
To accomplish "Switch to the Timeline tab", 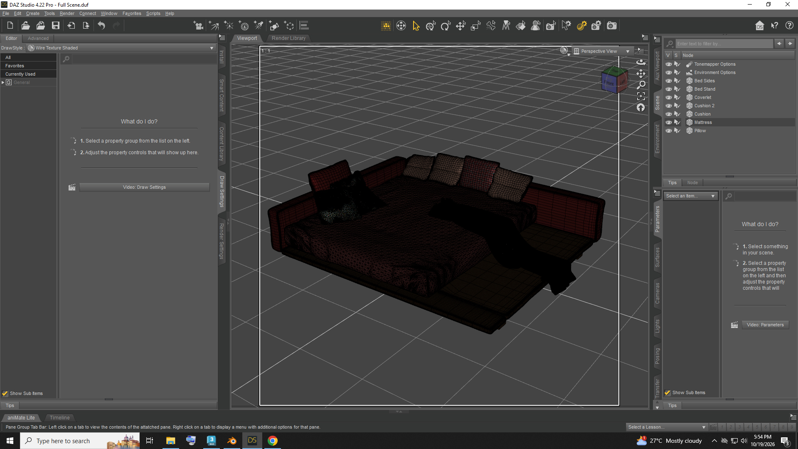I will pyautogui.click(x=59, y=417).
